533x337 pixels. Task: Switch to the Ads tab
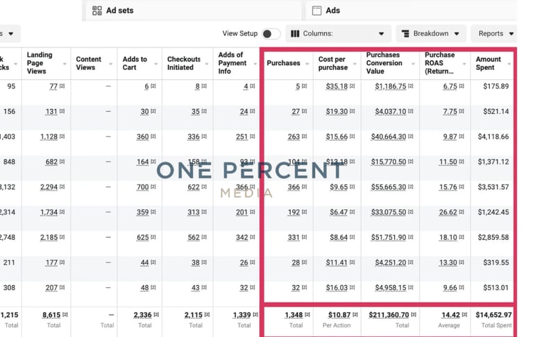click(333, 10)
